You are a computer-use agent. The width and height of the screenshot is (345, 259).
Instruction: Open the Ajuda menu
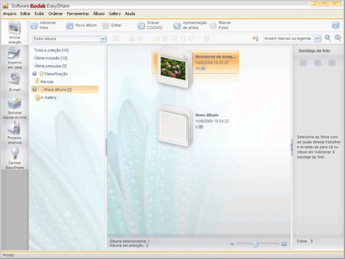(x=130, y=14)
